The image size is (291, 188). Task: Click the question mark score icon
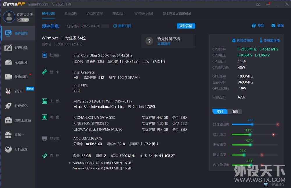[x=149, y=41]
